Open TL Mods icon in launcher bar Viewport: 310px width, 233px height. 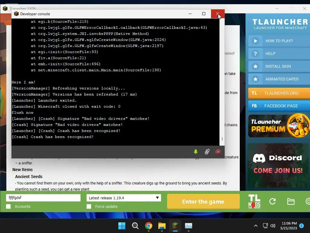coord(254,201)
